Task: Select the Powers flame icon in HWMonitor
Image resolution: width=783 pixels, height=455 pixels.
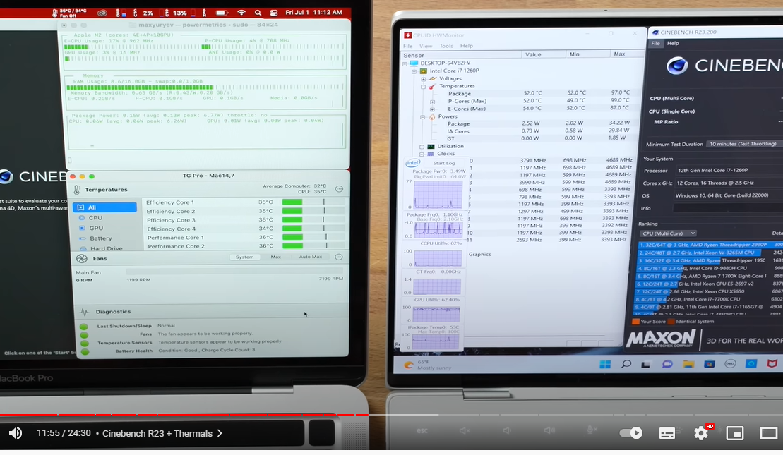Action: [x=432, y=116]
